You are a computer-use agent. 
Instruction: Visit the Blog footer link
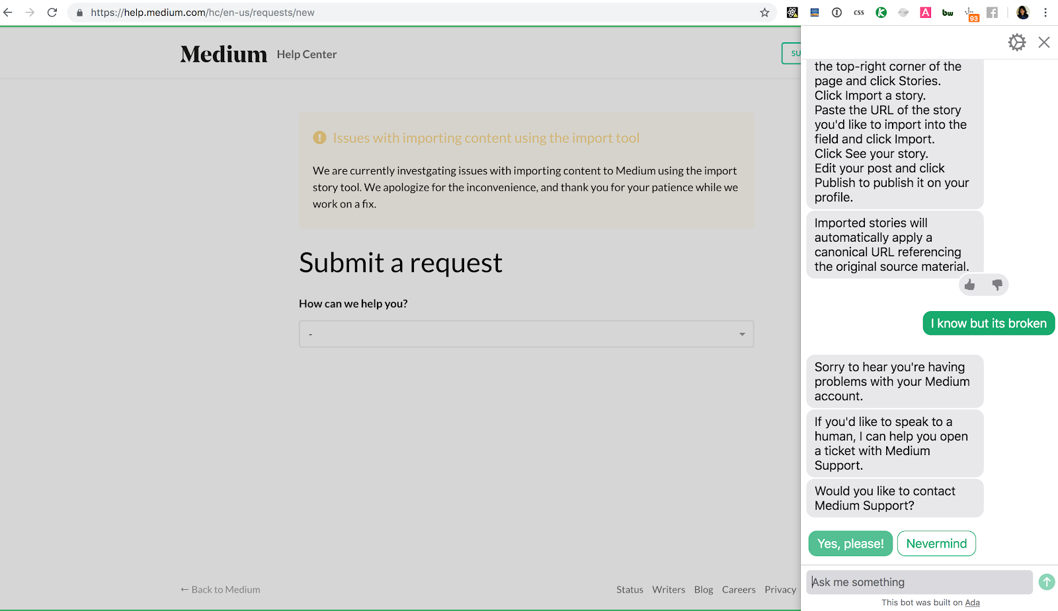pos(704,590)
